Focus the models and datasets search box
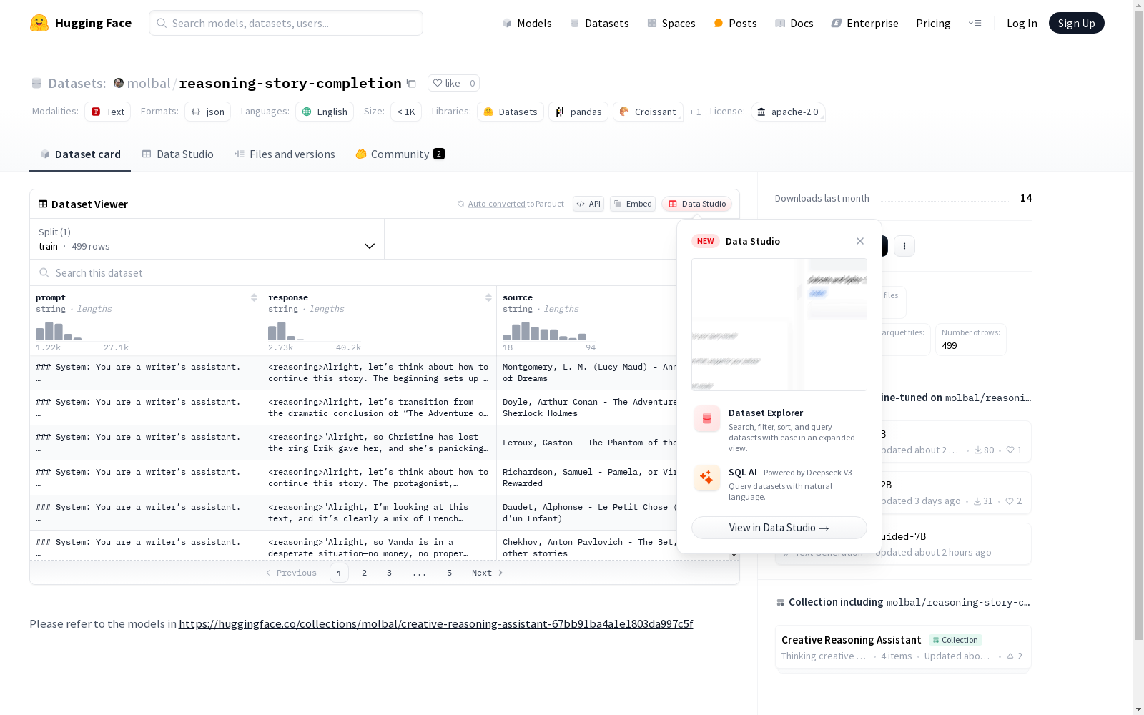Screen dimensions: 1144x715 pyautogui.click(x=286, y=23)
